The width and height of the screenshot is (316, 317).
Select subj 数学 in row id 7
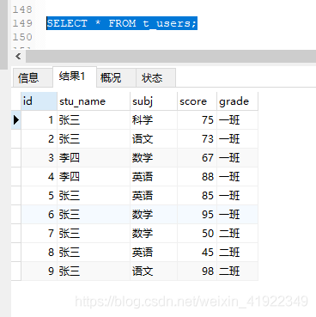(x=154, y=234)
